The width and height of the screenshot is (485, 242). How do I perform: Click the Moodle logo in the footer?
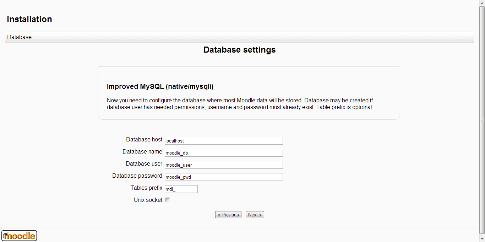19,236
